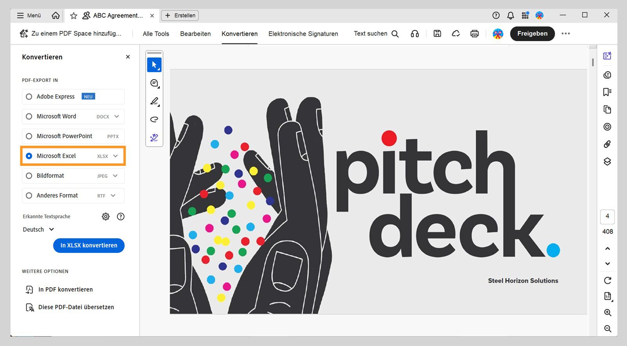Click the current page number field
Image resolution: width=627 pixels, height=346 pixels.
tap(607, 216)
